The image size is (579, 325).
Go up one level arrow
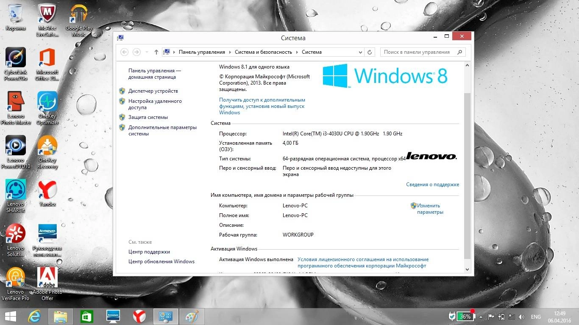156,52
